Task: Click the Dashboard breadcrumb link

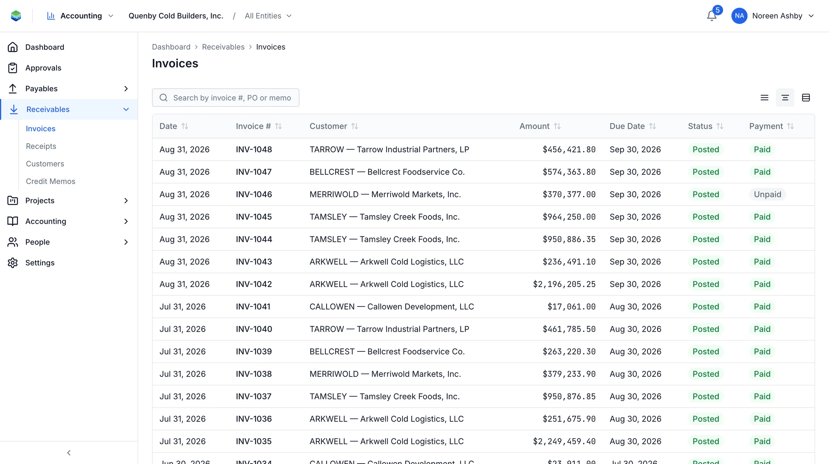Action: point(171,47)
